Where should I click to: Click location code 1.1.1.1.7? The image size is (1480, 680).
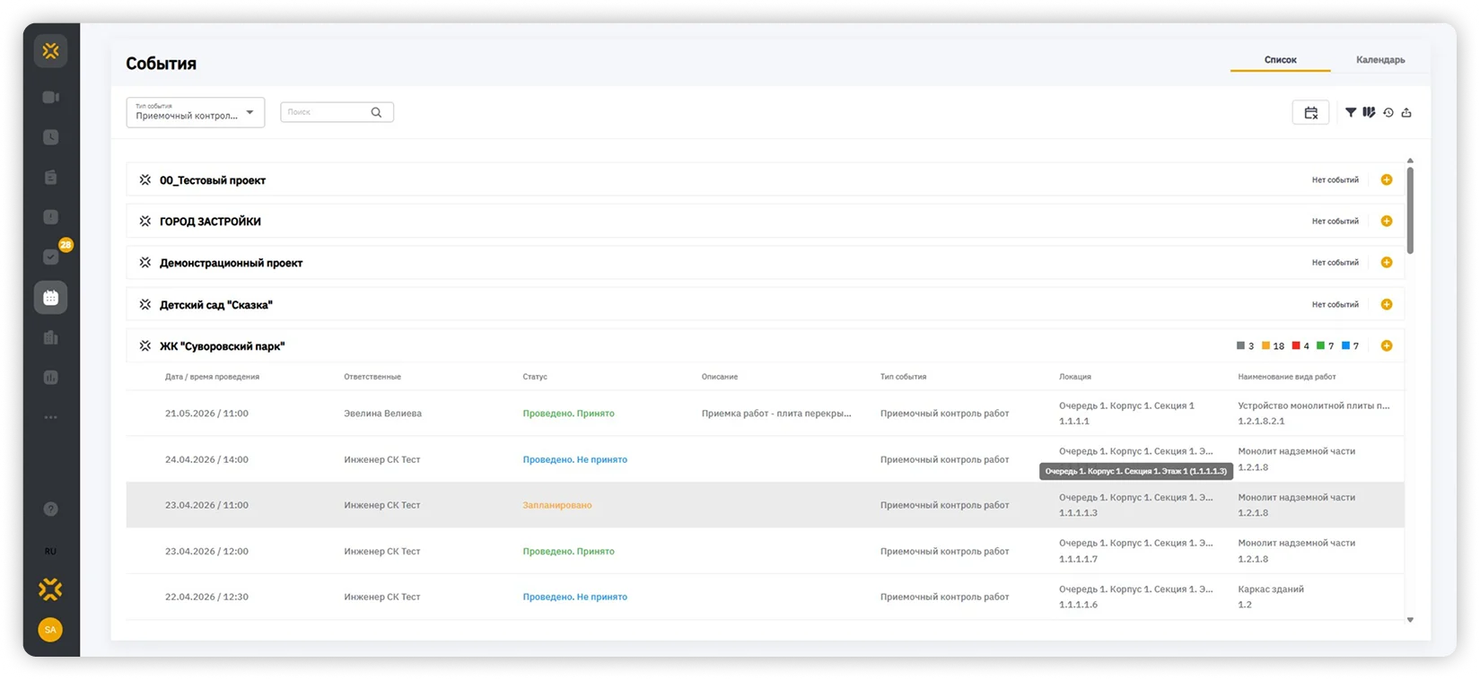click(1078, 559)
